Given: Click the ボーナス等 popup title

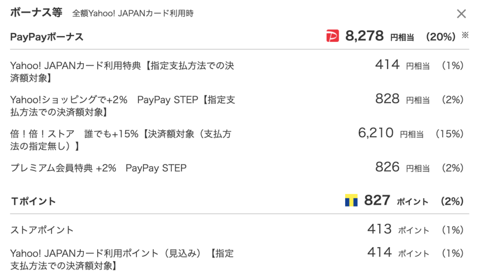Looking at the screenshot, I should [x=36, y=13].
